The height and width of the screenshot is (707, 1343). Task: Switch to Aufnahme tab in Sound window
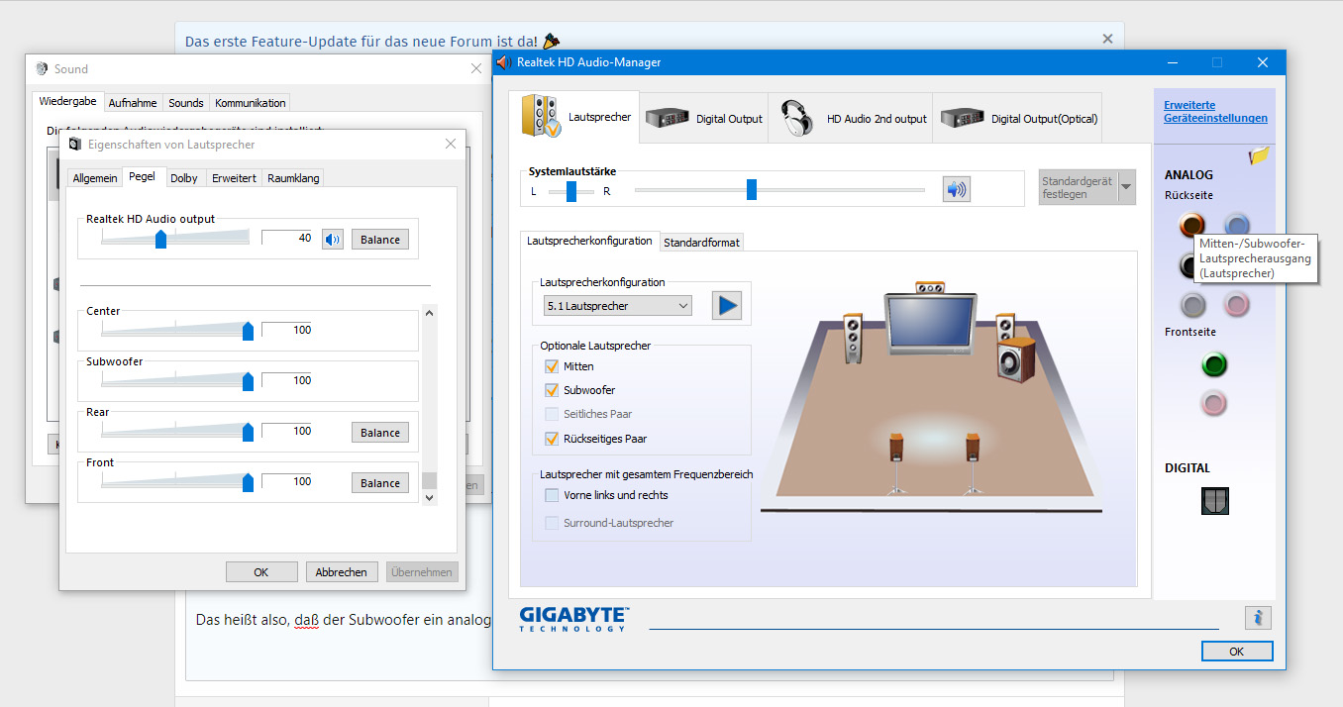[133, 103]
